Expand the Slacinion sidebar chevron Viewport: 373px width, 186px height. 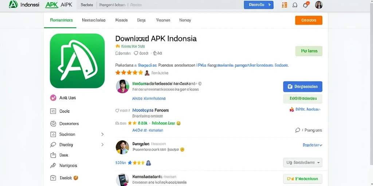[x=102, y=134]
